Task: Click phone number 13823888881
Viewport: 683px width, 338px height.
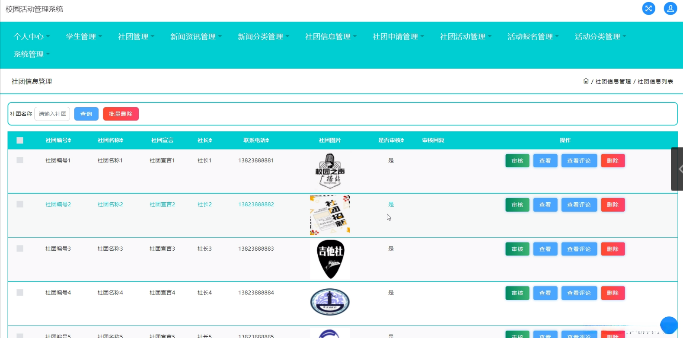Action: tap(256, 160)
